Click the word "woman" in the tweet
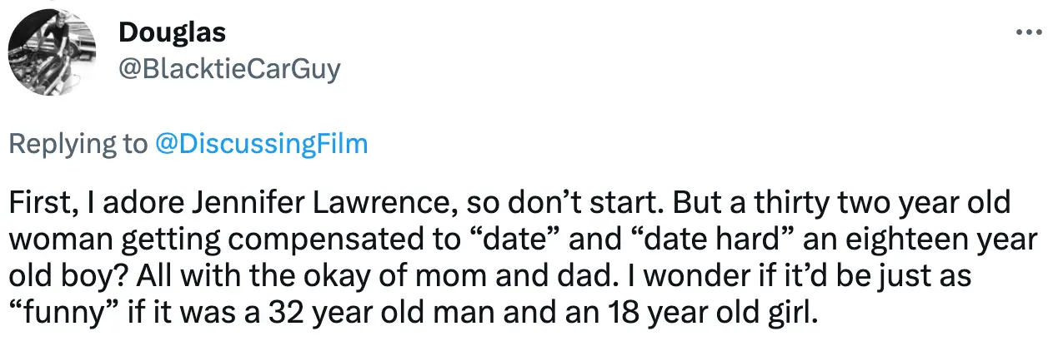The width and height of the screenshot is (1058, 346). (x=55, y=242)
